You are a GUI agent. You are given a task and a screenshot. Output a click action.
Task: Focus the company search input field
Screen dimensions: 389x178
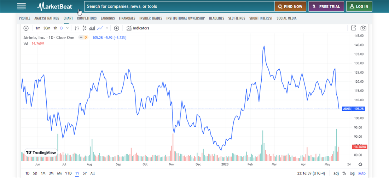[x=179, y=6]
